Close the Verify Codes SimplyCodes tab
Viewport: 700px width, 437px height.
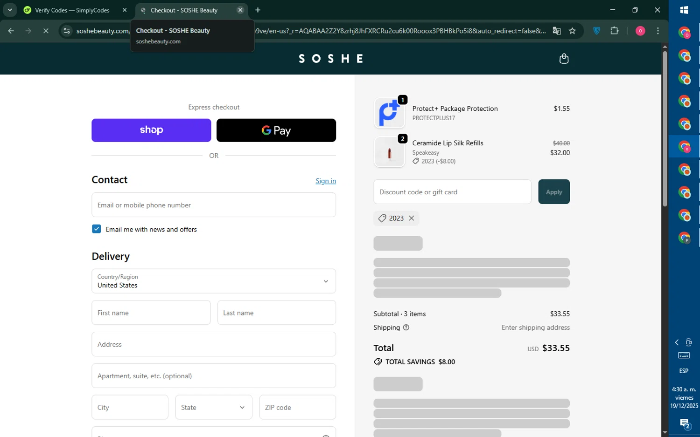pos(125,10)
